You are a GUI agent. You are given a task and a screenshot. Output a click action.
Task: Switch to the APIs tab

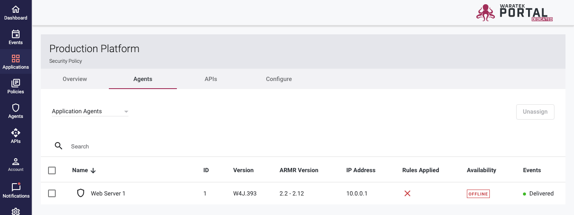(211, 79)
